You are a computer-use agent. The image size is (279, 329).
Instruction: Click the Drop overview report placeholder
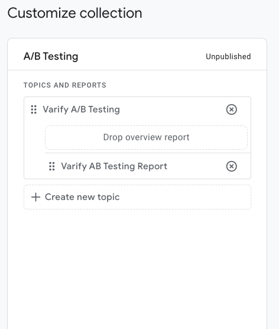(146, 137)
